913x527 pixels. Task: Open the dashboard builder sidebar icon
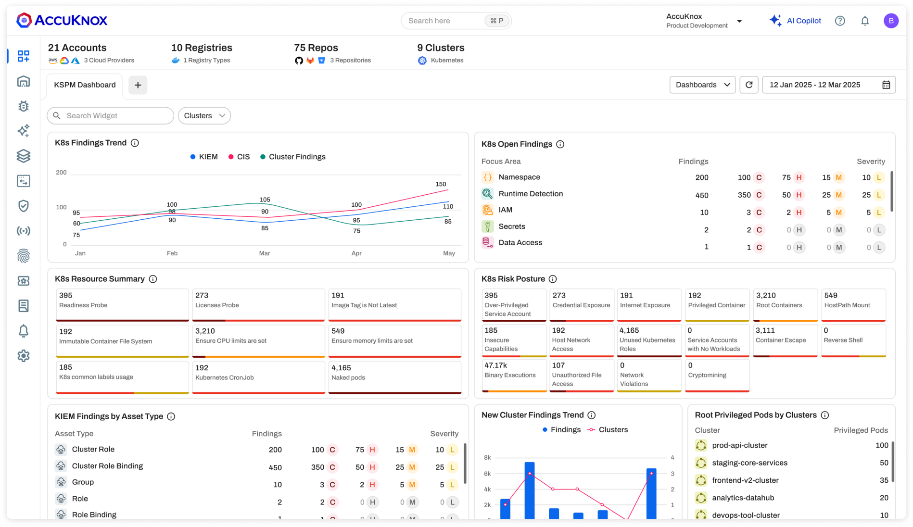coord(23,56)
